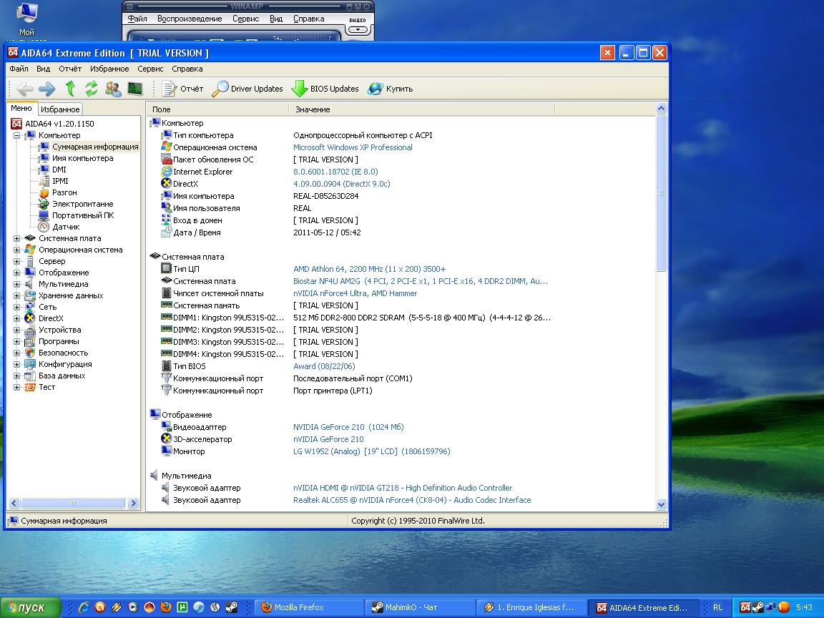Click the vertical scrollbar down arrow

coord(661,504)
